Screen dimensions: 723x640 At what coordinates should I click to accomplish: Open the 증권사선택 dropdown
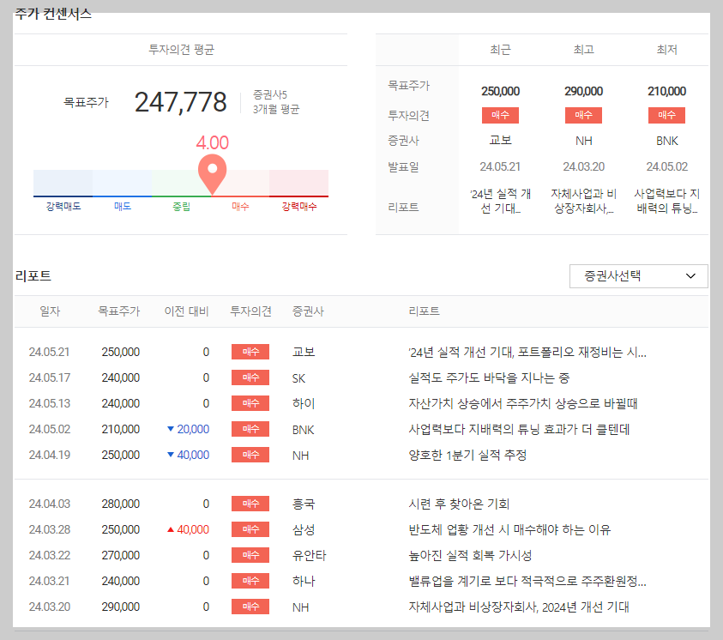(x=639, y=276)
